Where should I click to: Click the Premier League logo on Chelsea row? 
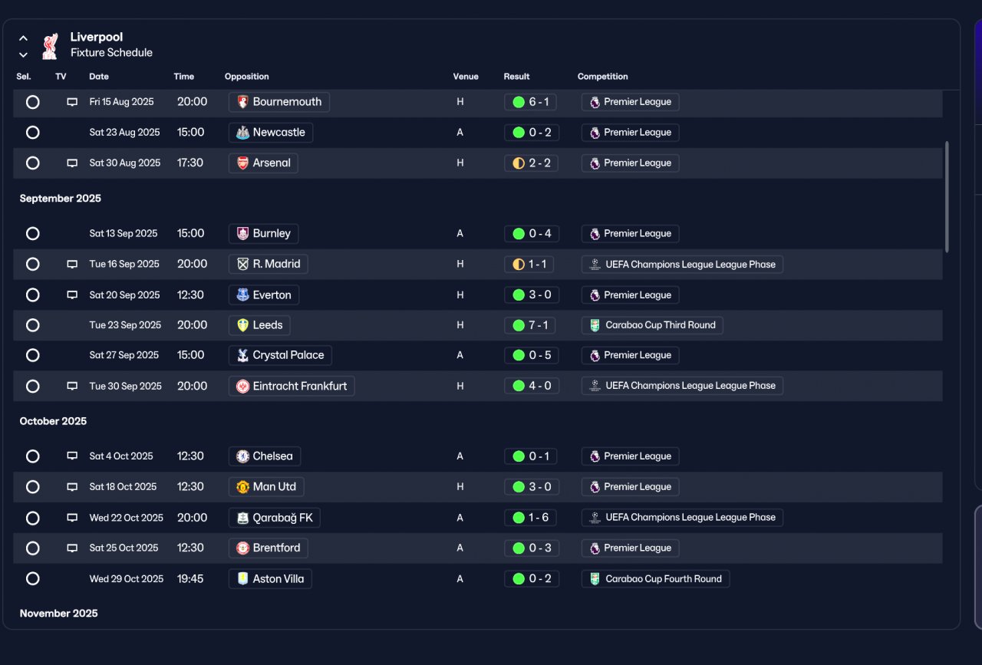click(595, 456)
